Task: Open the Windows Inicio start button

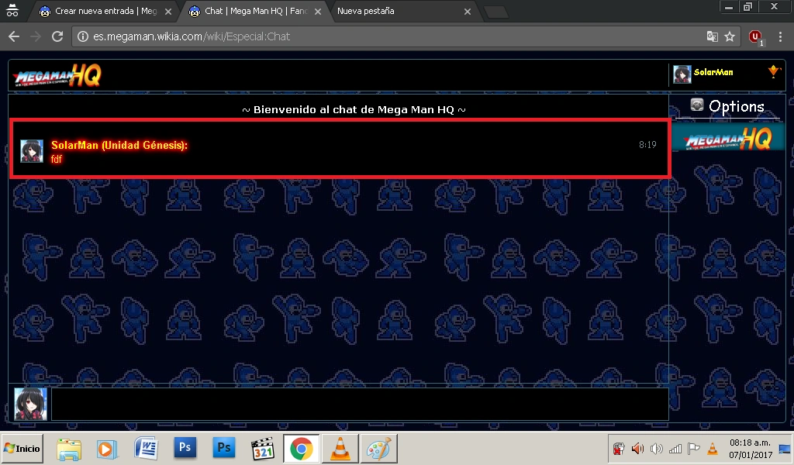Action: point(22,448)
